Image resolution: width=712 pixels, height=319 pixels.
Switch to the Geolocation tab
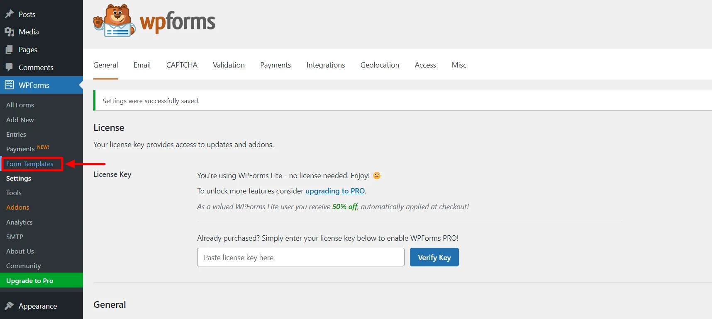tap(380, 65)
